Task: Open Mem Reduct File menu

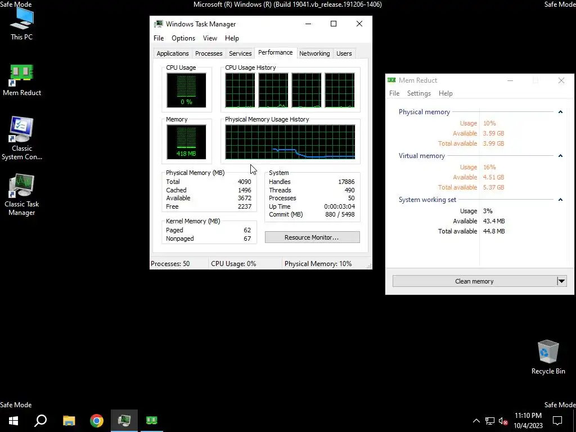Action: tap(394, 93)
